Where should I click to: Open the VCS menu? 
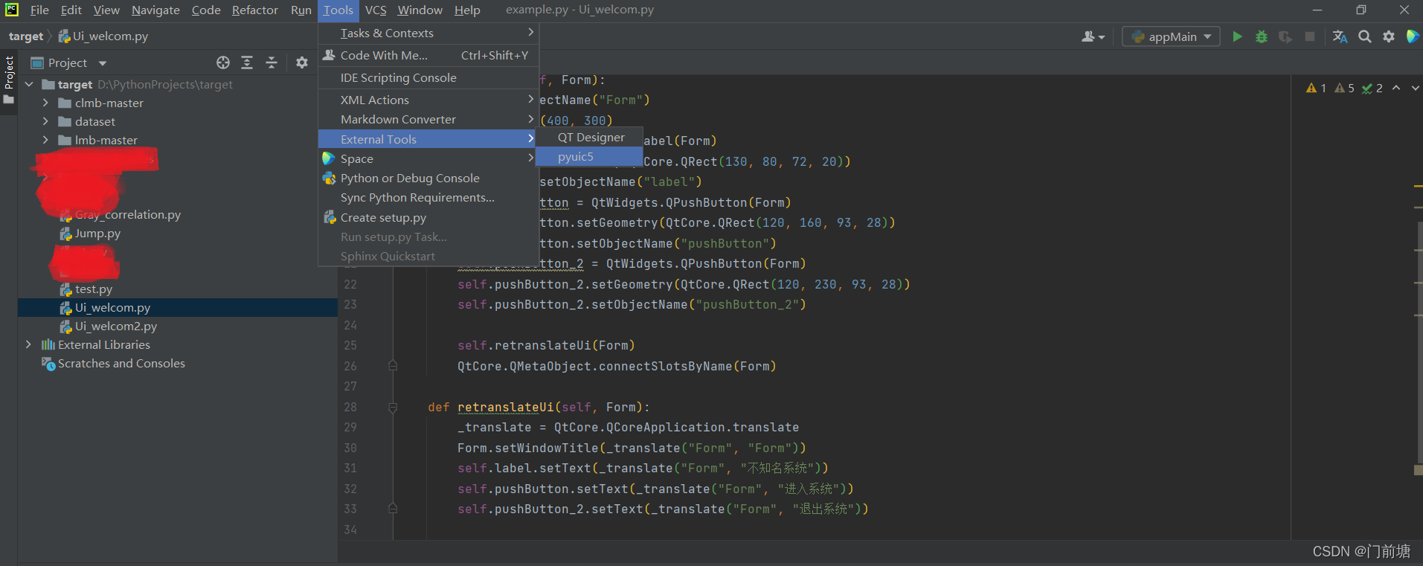[x=376, y=10]
